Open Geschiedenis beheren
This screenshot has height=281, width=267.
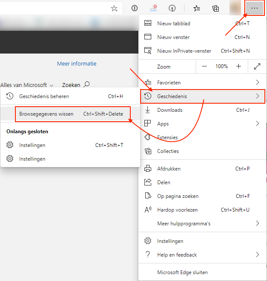click(70, 96)
